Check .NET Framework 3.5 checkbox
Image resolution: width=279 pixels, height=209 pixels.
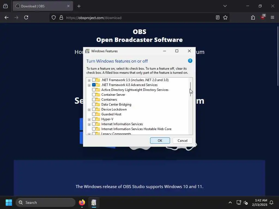[94, 80]
